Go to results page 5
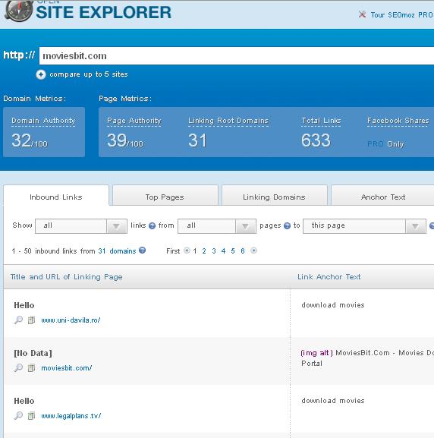This screenshot has width=434, height=438. coord(233,251)
